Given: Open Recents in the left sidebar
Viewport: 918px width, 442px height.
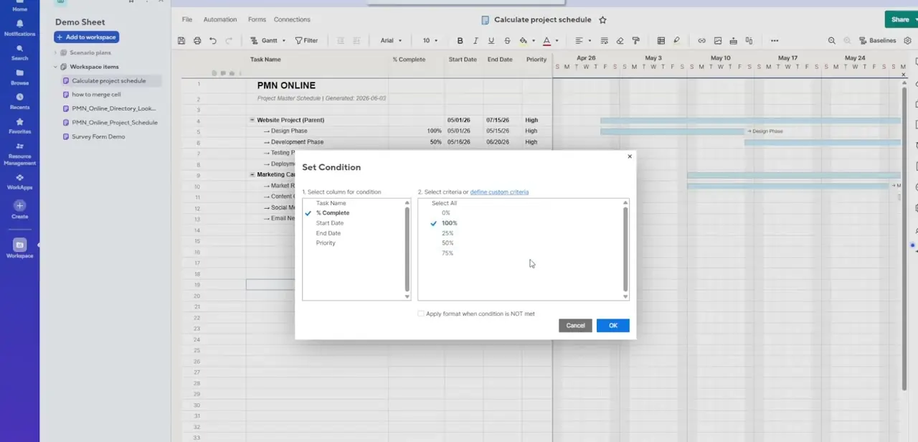Looking at the screenshot, I should (x=19, y=101).
